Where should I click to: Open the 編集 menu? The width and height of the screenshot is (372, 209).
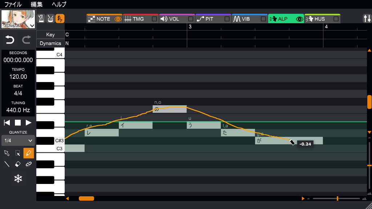click(37, 4)
